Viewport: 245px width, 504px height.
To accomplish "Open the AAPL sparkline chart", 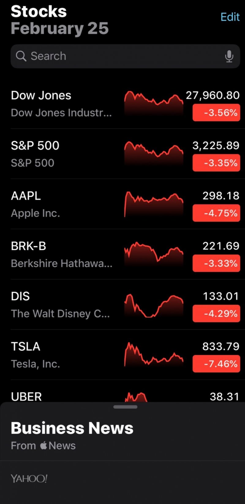I will tap(153, 203).
